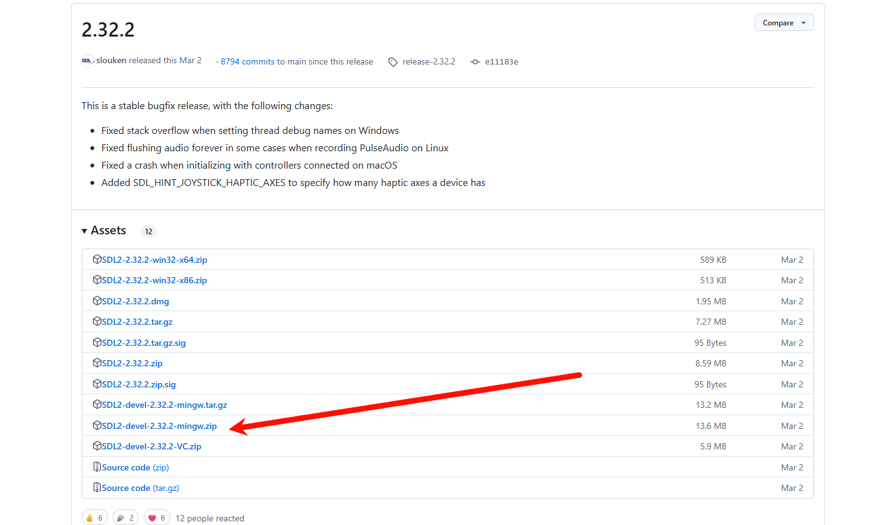Image resolution: width=873 pixels, height=525 pixels.
Task: Download SDL2-devel-2.32.2-VC.zip
Action: (x=151, y=446)
